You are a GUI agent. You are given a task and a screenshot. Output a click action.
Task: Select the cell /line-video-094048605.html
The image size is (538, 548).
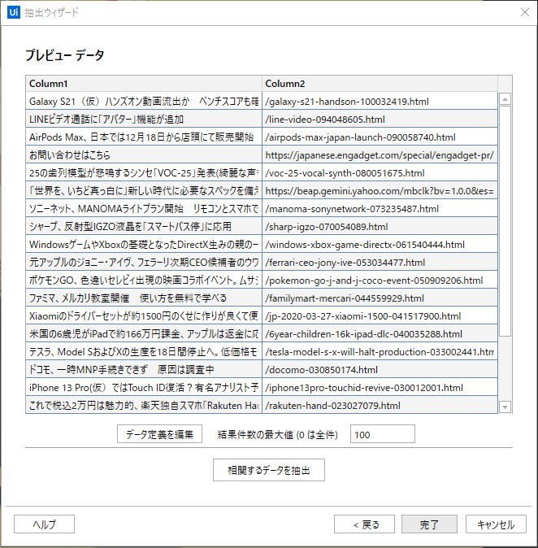[380, 119]
